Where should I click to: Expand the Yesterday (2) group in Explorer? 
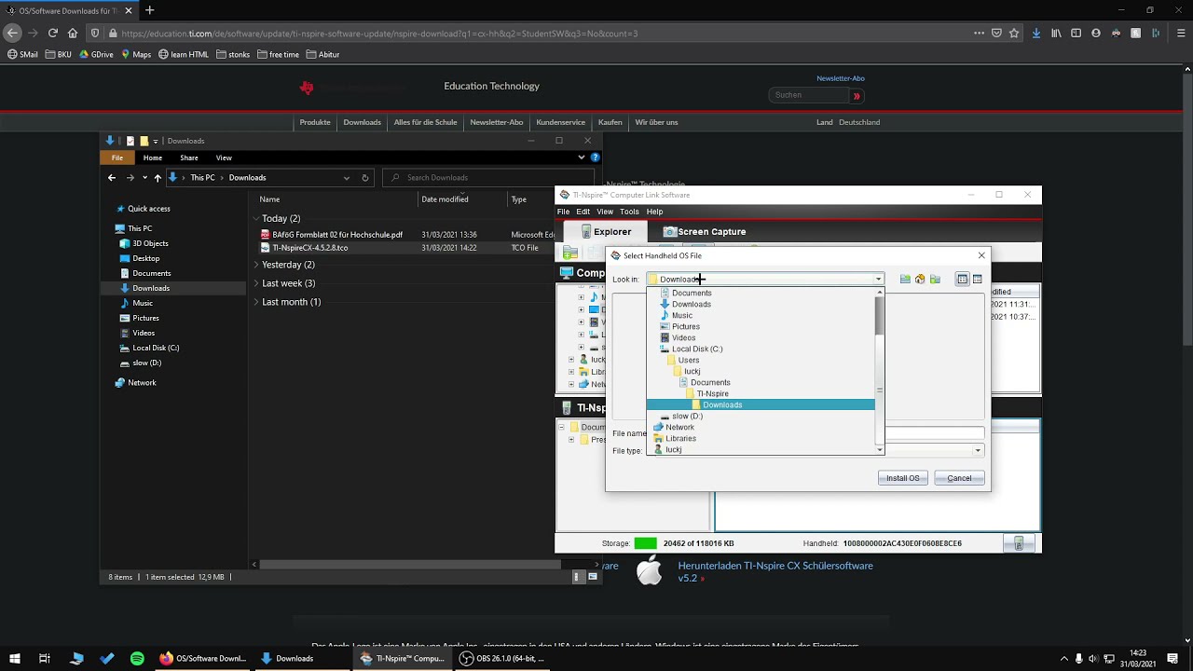pos(255,265)
